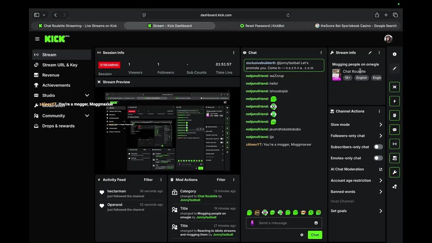Toggle the lightning activity feed icon in right sidebar

(395, 101)
